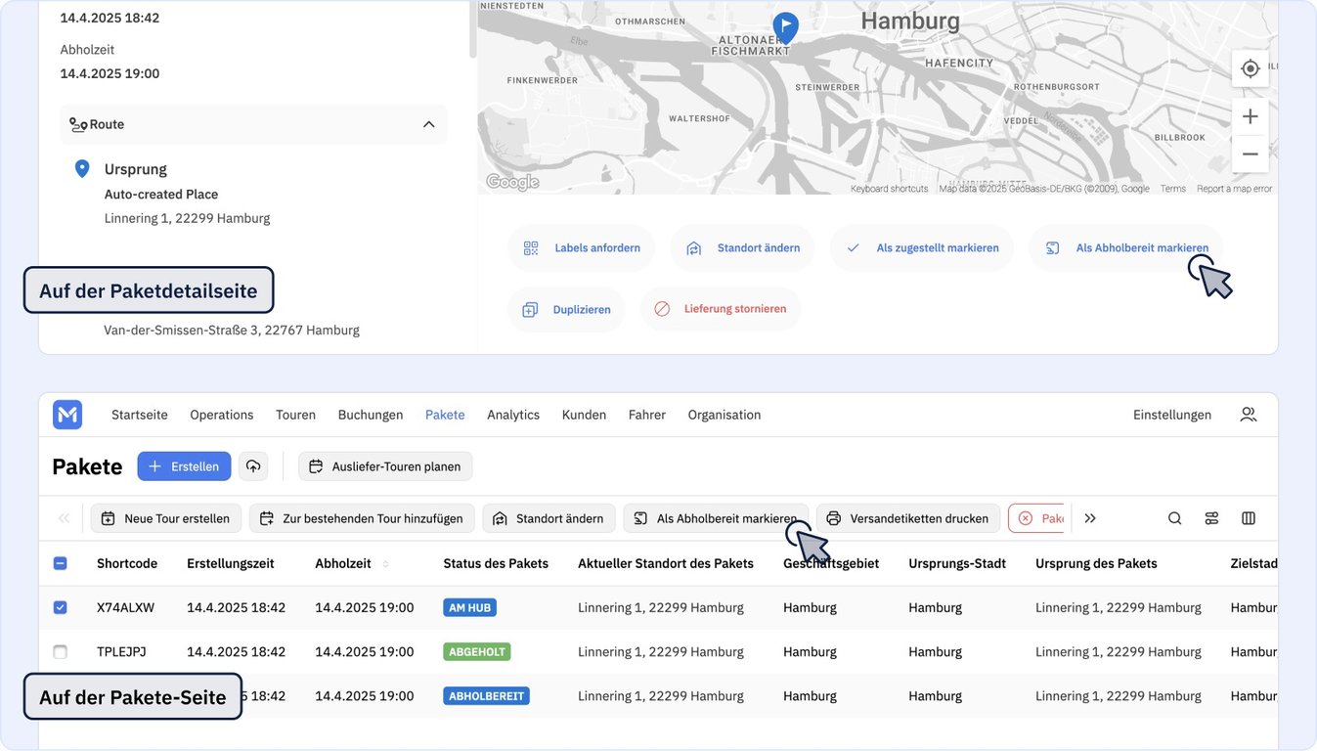Click the Erstellungszeit column header
Screen dimensions: 1317x751
(231, 563)
